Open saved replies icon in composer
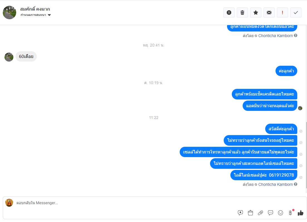Screen dimensions: 307x222 pos(240,213)
